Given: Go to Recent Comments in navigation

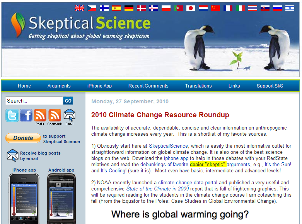Looking at the screenshot, I should (x=148, y=86).
